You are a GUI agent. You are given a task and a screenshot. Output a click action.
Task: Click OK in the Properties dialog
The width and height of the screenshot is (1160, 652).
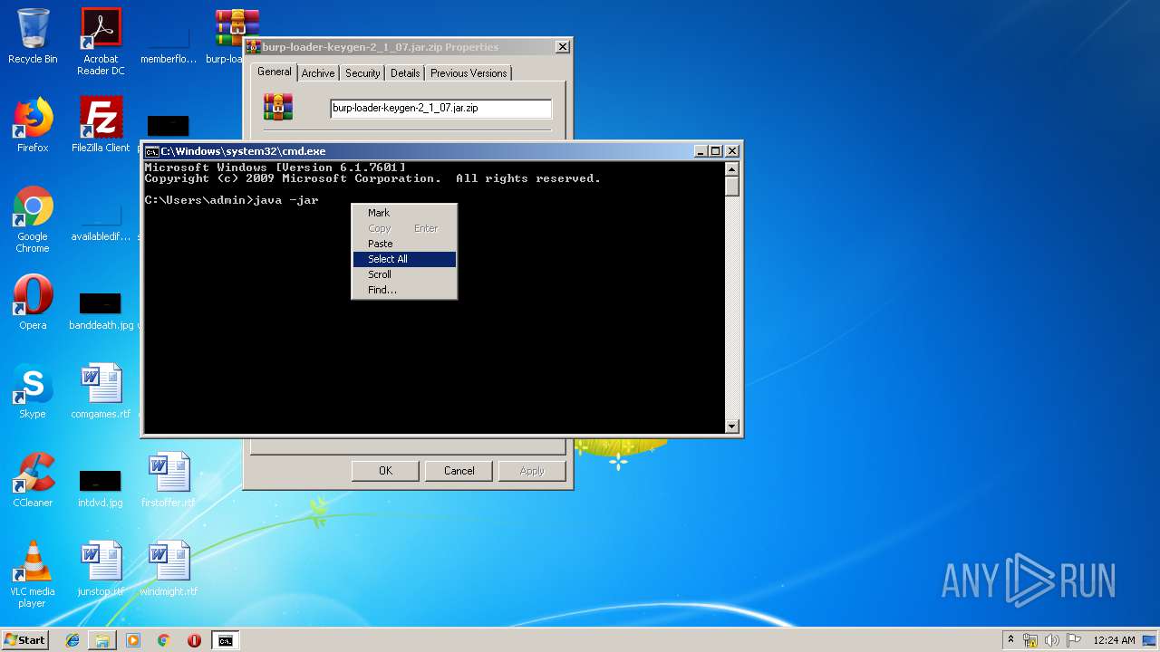385,471
